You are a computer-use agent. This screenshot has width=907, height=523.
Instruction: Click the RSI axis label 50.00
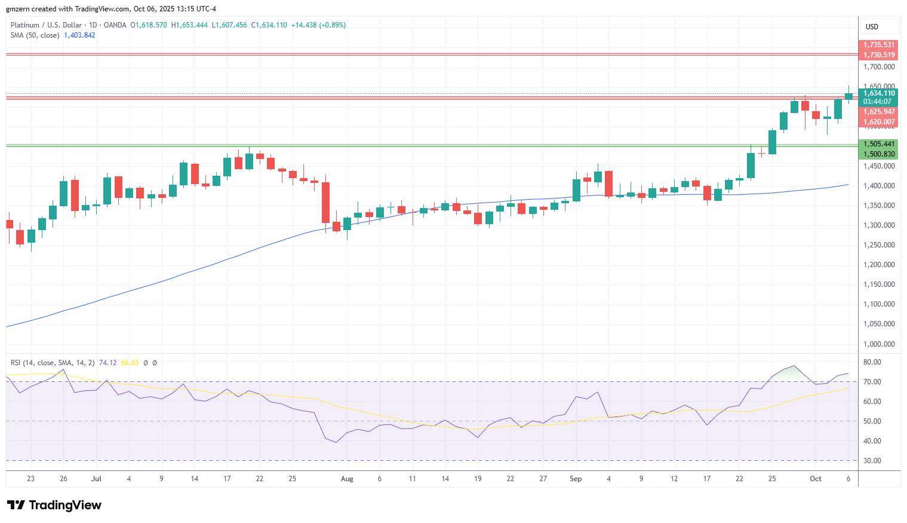click(x=872, y=421)
